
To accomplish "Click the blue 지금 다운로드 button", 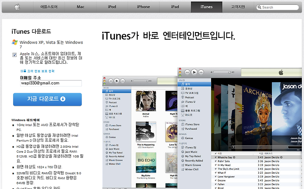I will coord(47,99).
